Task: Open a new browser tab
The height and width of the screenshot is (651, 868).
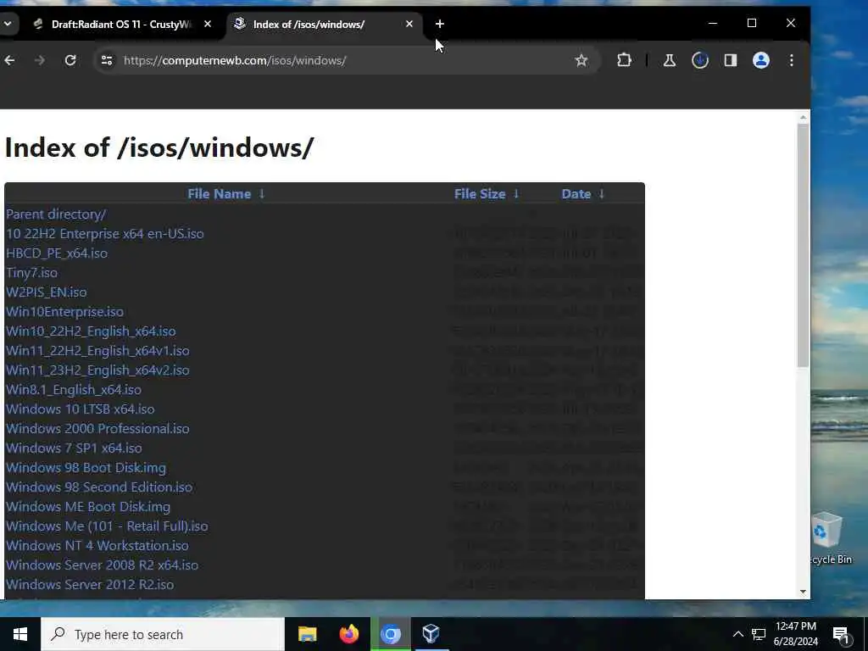Action: click(x=440, y=24)
